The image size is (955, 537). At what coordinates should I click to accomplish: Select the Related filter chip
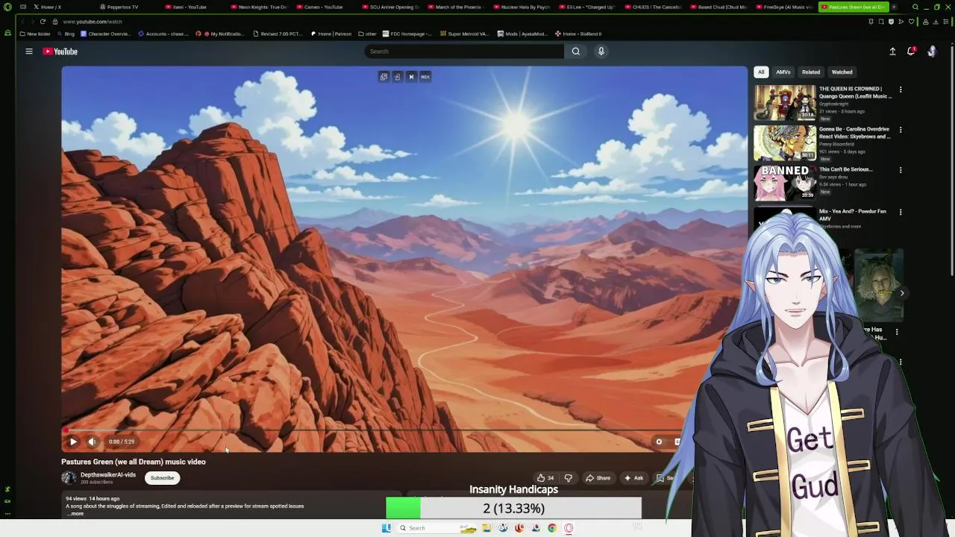pos(811,72)
